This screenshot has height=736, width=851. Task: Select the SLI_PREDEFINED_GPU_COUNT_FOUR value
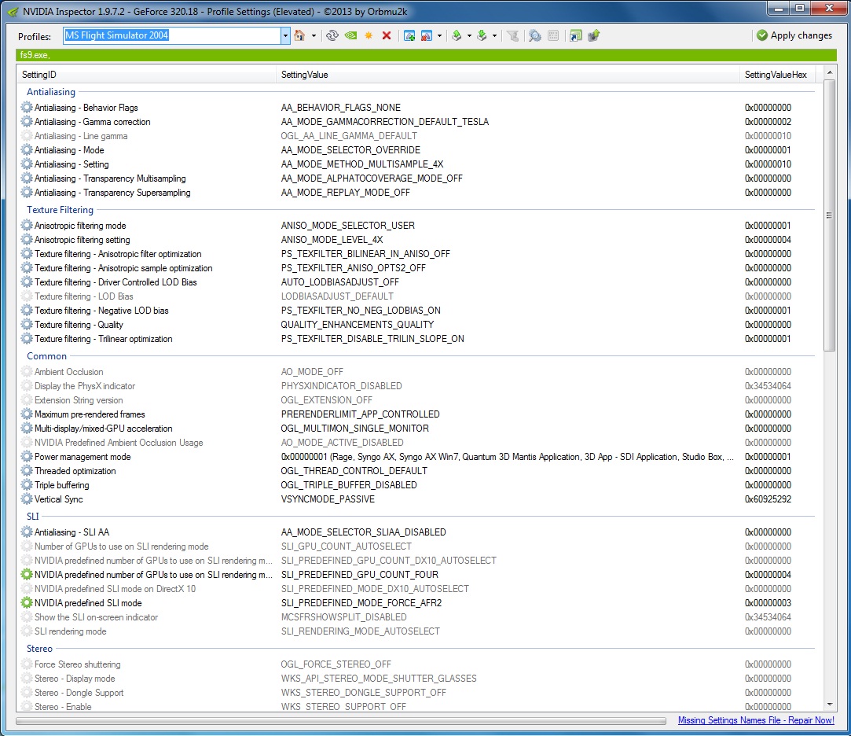pyautogui.click(x=359, y=575)
